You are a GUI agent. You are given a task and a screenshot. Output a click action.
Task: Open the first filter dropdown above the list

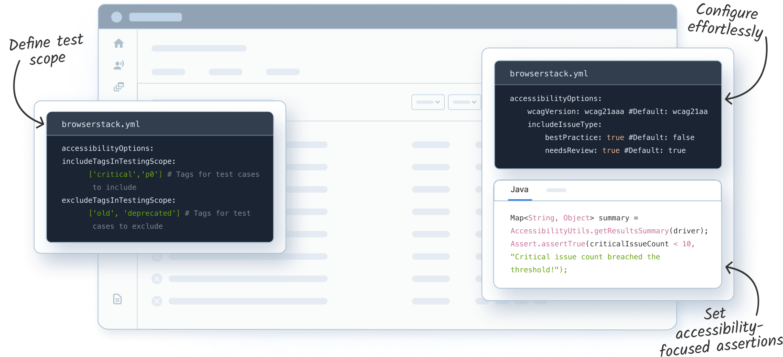(x=428, y=102)
